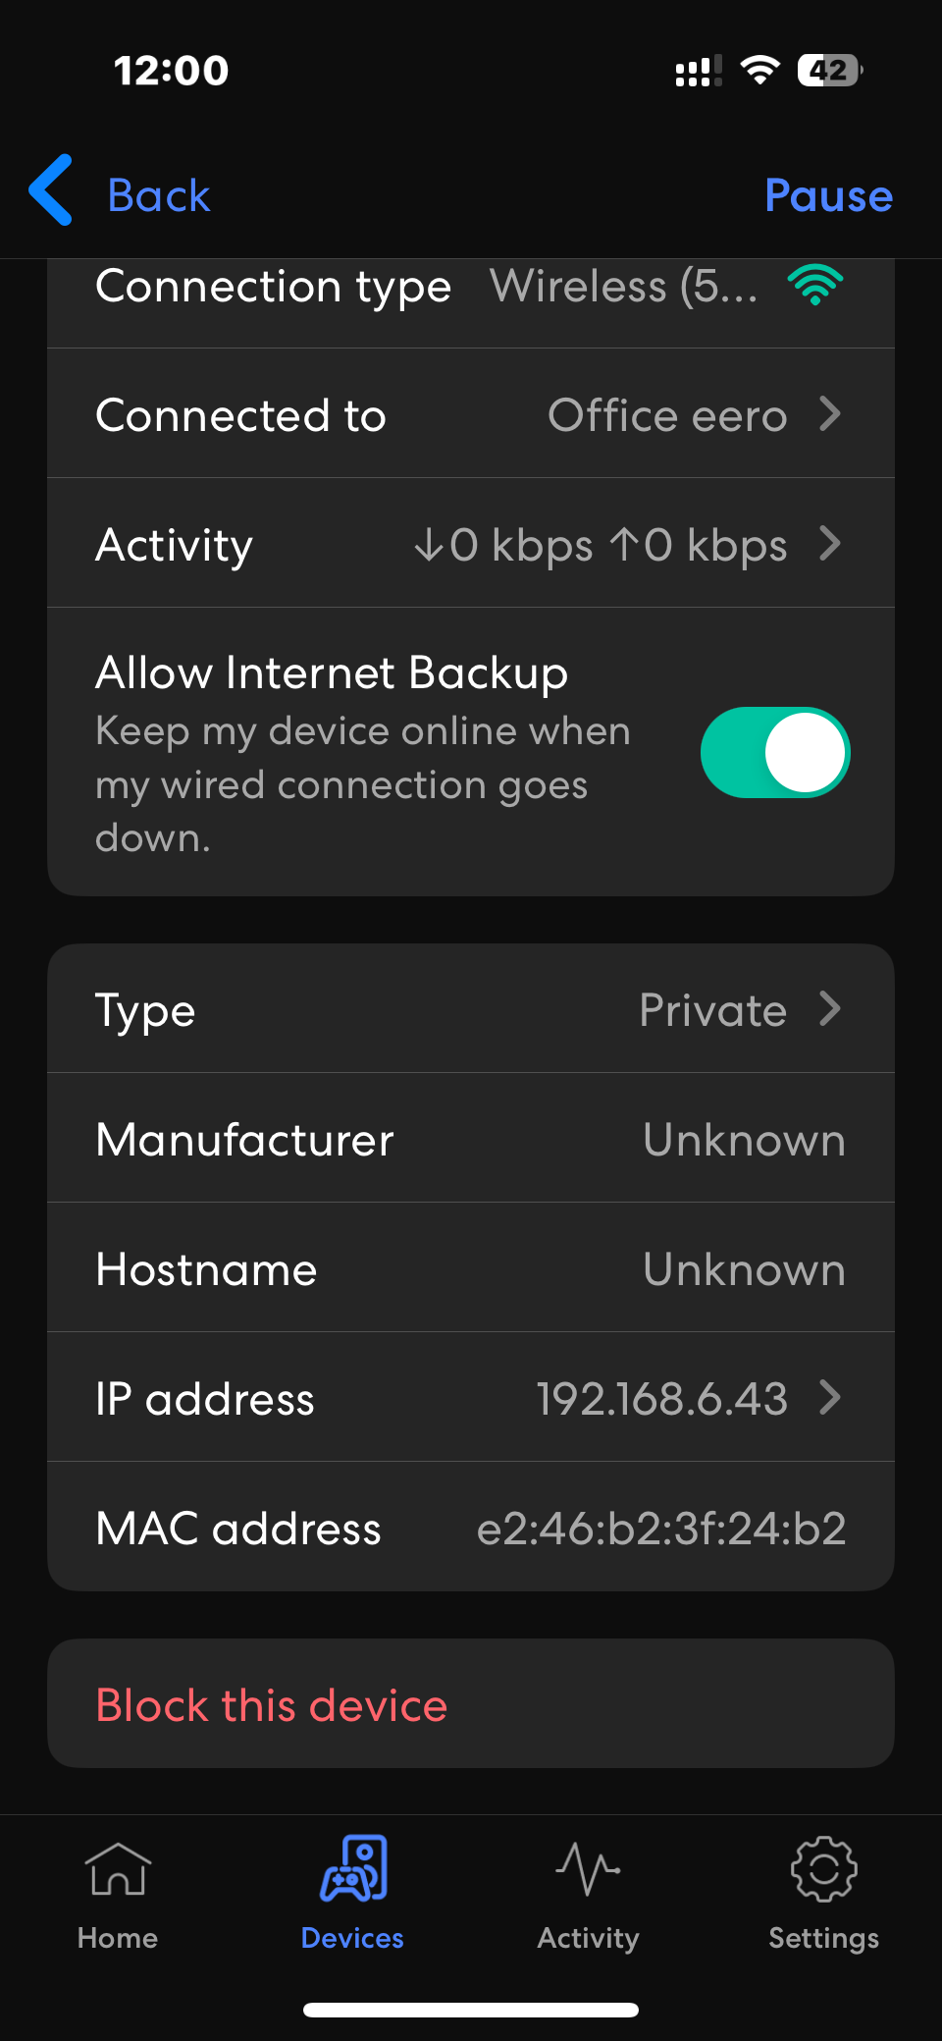Tap Block this device
942x2041 pixels.
[271, 1704]
